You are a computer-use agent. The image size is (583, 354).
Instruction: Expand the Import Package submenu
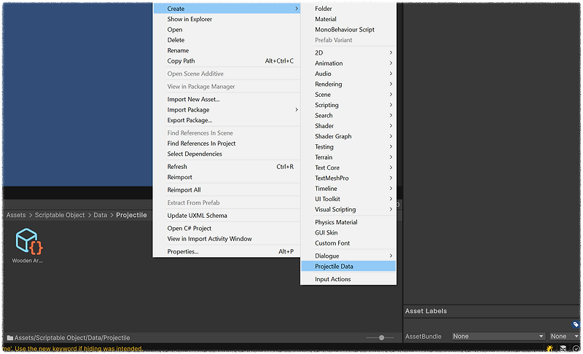click(x=227, y=109)
